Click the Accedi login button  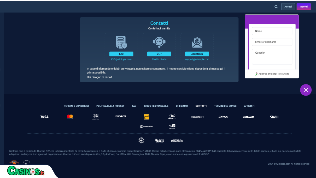coord(288,7)
